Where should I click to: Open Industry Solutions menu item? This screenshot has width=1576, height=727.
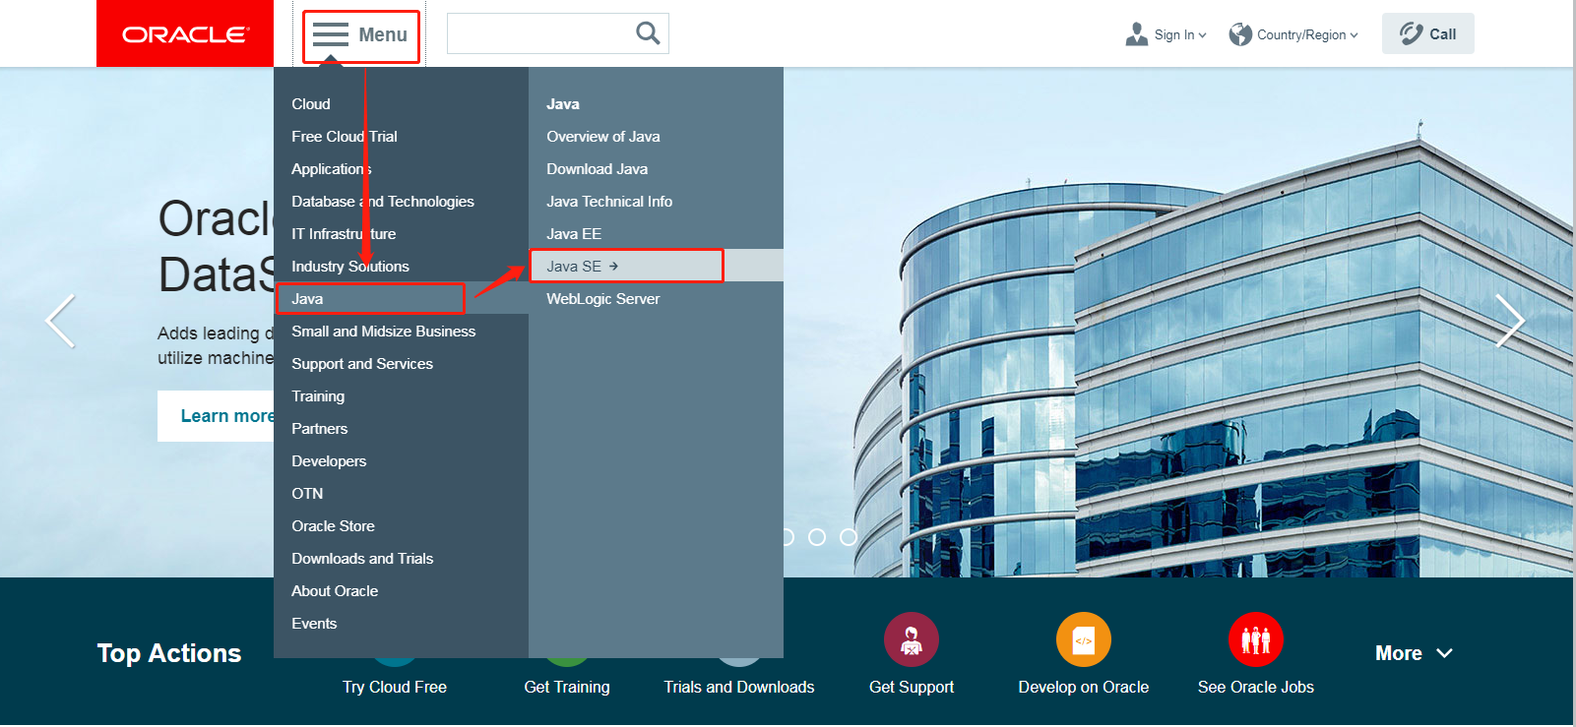[x=350, y=266]
